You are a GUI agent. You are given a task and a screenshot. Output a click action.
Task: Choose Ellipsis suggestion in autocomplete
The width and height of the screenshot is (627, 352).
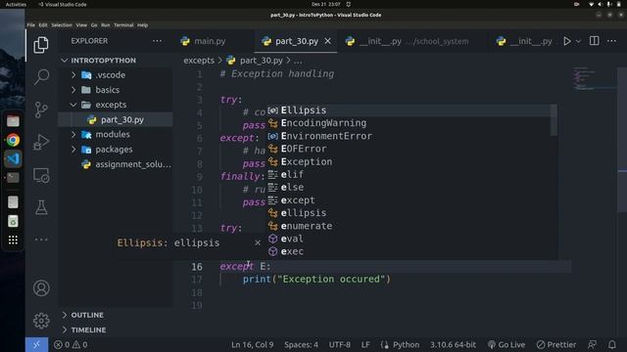pyautogui.click(x=409, y=110)
